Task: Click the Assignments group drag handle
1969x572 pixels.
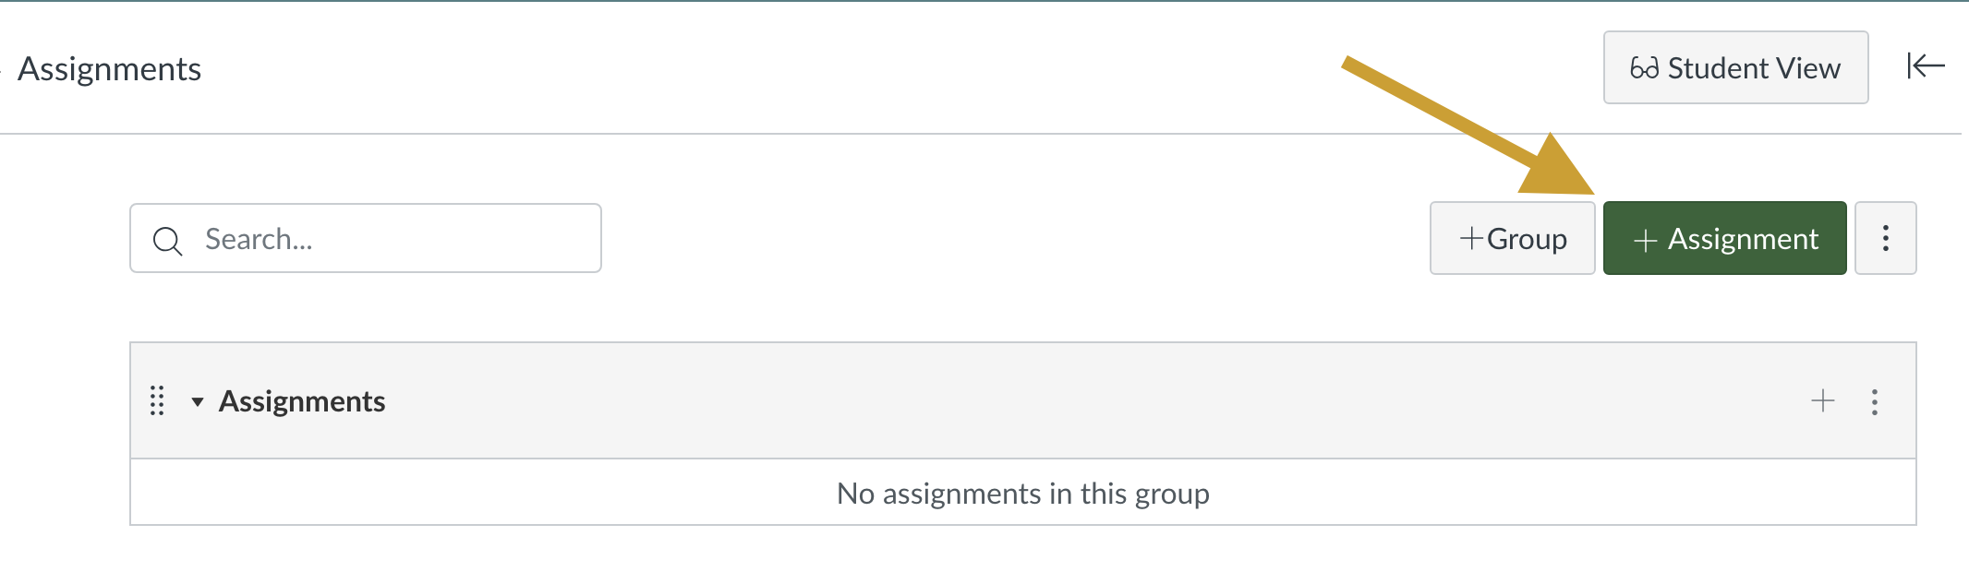Action: coord(157,401)
